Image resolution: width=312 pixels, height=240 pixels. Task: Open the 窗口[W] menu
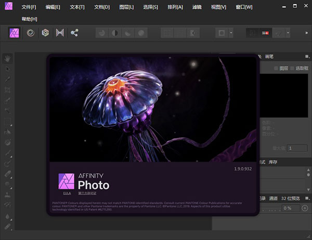244,7
